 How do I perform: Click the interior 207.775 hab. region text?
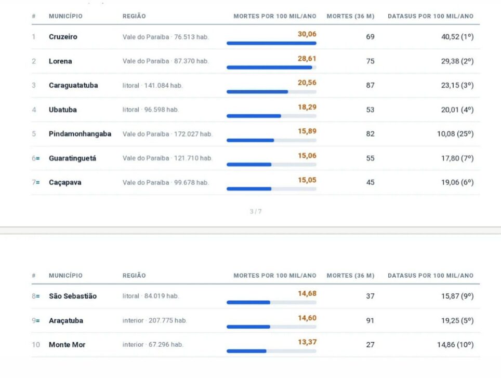[x=155, y=320]
